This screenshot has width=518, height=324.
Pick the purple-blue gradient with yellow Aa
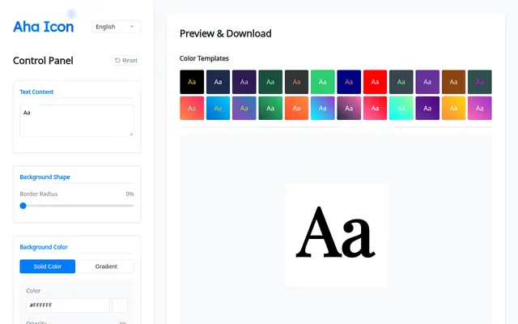coord(244,108)
